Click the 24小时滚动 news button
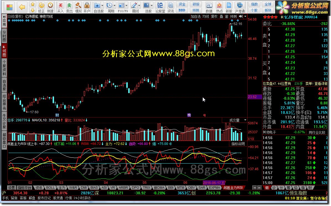331x206 pixels. 82,198
